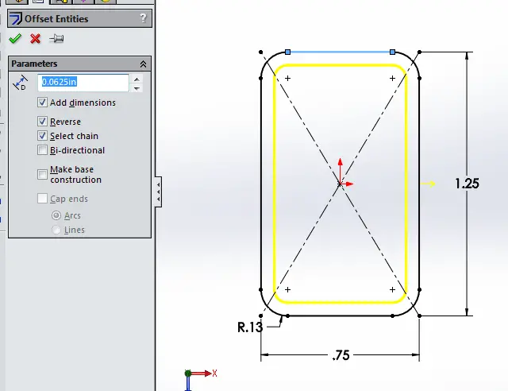The height and width of the screenshot is (391, 508).
Task: Cancel the offset with the red X
Action: click(35, 39)
